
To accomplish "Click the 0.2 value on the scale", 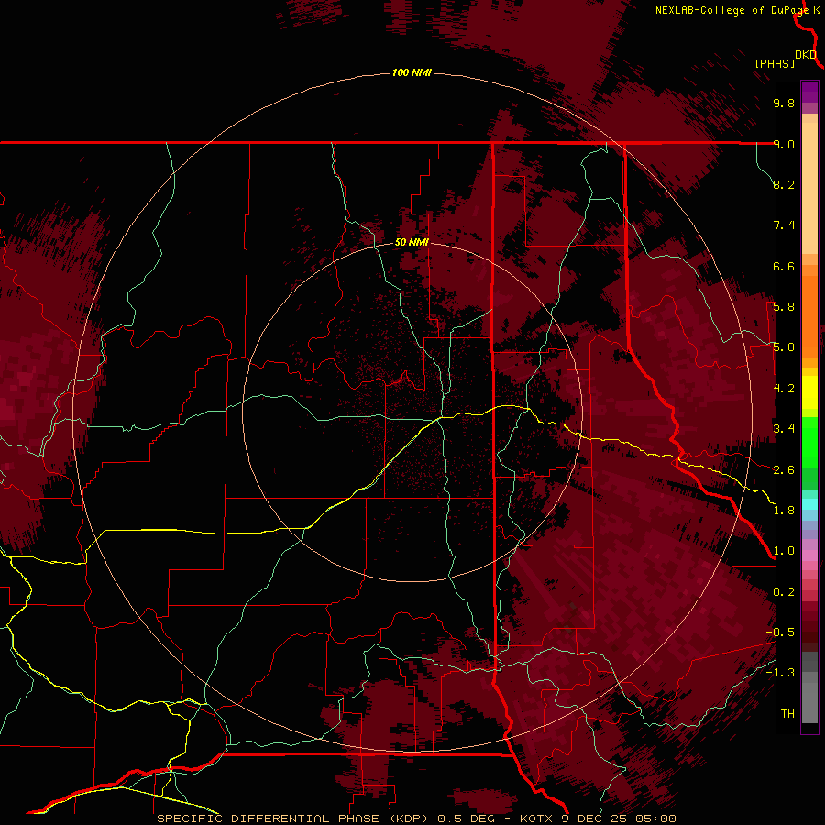I will tap(784, 592).
